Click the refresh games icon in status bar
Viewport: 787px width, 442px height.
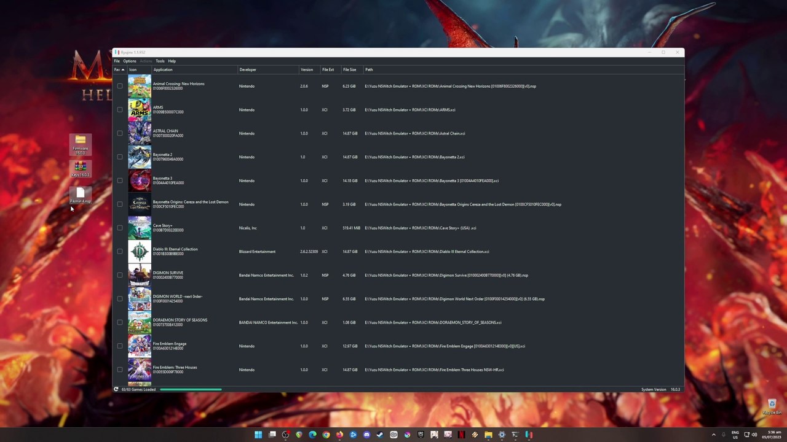point(116,389)
